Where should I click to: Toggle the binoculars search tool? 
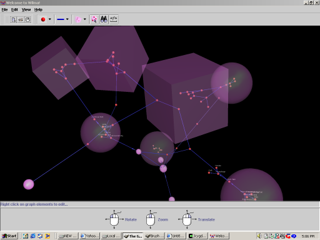click(x=104, y=19)
